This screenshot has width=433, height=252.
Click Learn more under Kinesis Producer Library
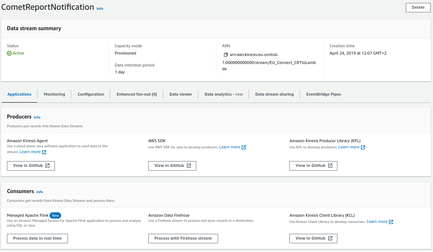[349, 147]
